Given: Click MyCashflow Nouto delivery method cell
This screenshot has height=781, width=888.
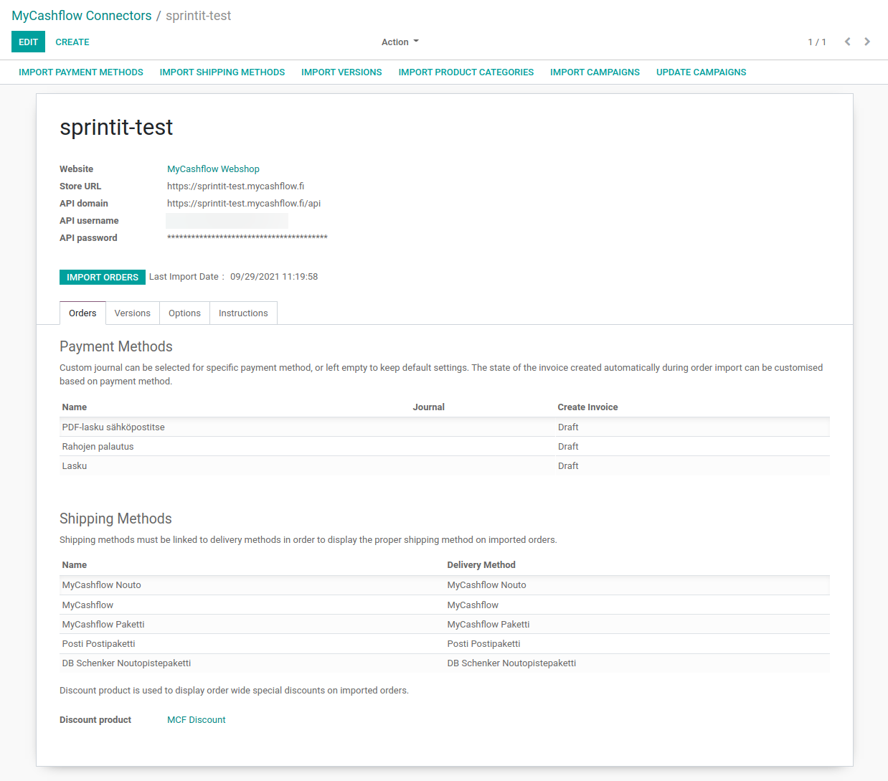Looking at the screenshot, I should pyautogui.click(x=487, y=585).
